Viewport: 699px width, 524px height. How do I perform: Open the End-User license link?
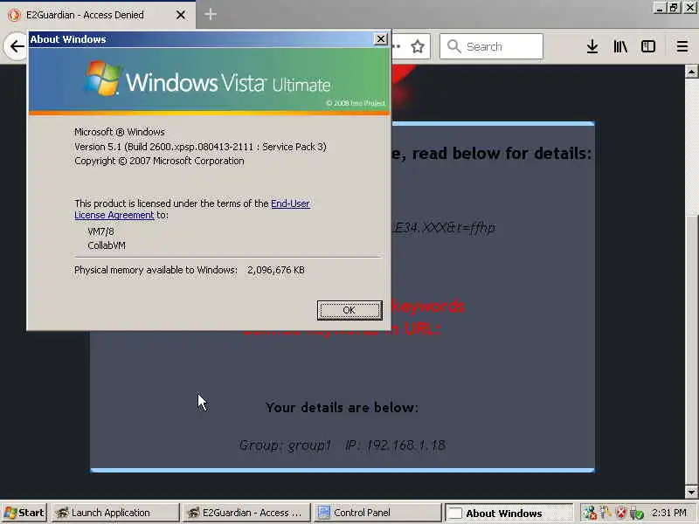pyautogui.click(x=290, y=203)
